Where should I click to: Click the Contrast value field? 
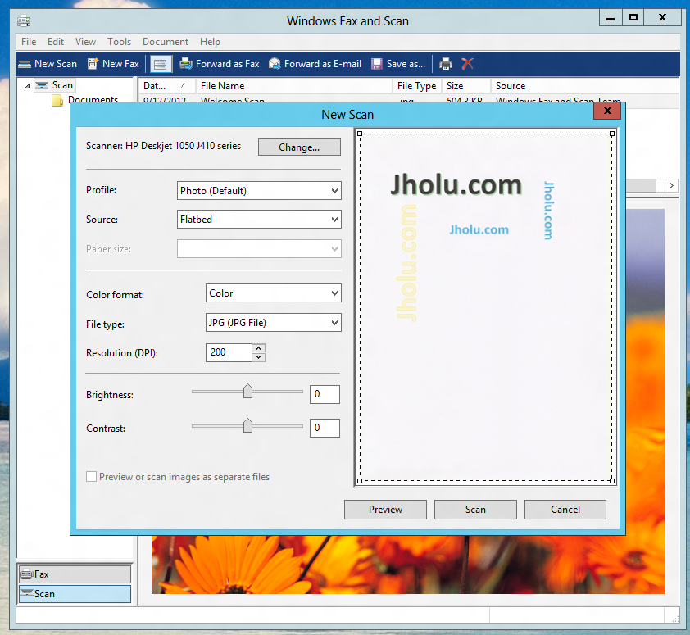(x=325, y=428)
